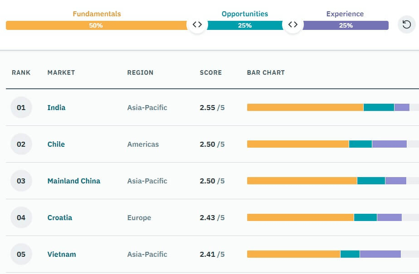419x274 pixels.
Task: Sort by the SCORE column header
Action: pos(210,72)
